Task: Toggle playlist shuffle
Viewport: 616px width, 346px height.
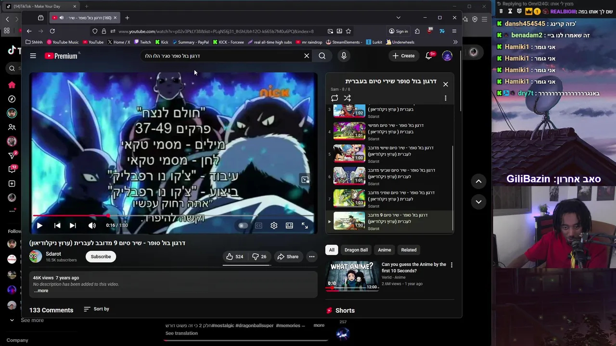Action: click(x=347, y=98)
